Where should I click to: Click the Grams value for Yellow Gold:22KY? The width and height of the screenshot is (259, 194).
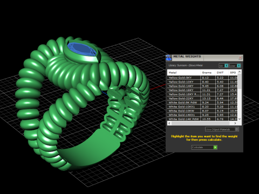[x=206, y=98]
